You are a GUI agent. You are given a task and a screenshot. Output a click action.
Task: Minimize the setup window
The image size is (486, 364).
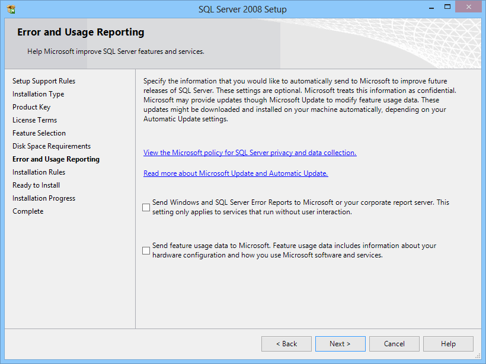[x=431, y=7]
